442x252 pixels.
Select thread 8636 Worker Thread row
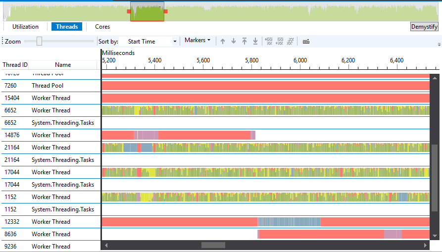[51, 235]
